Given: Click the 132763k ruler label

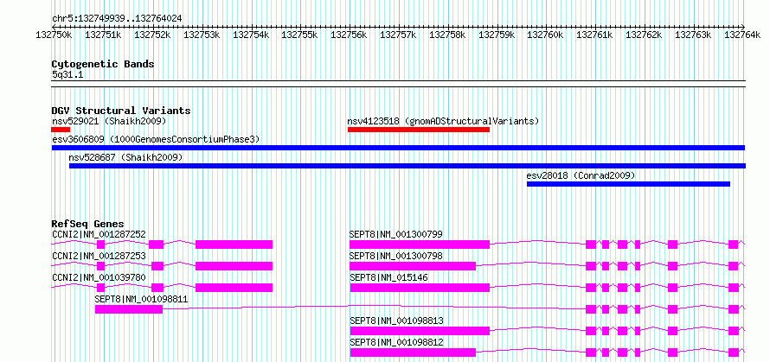Looking at the screenshot, I should [x=693, y=35].
